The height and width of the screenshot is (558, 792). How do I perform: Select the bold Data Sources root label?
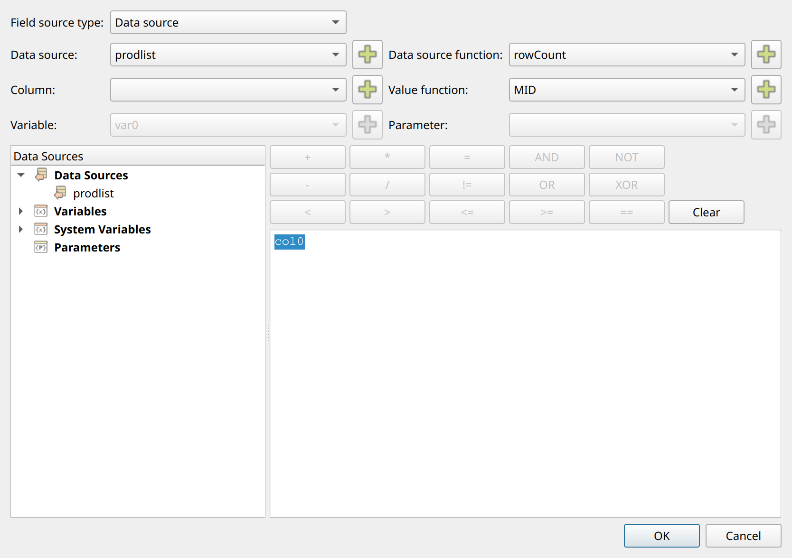click(x=91, y=175)
